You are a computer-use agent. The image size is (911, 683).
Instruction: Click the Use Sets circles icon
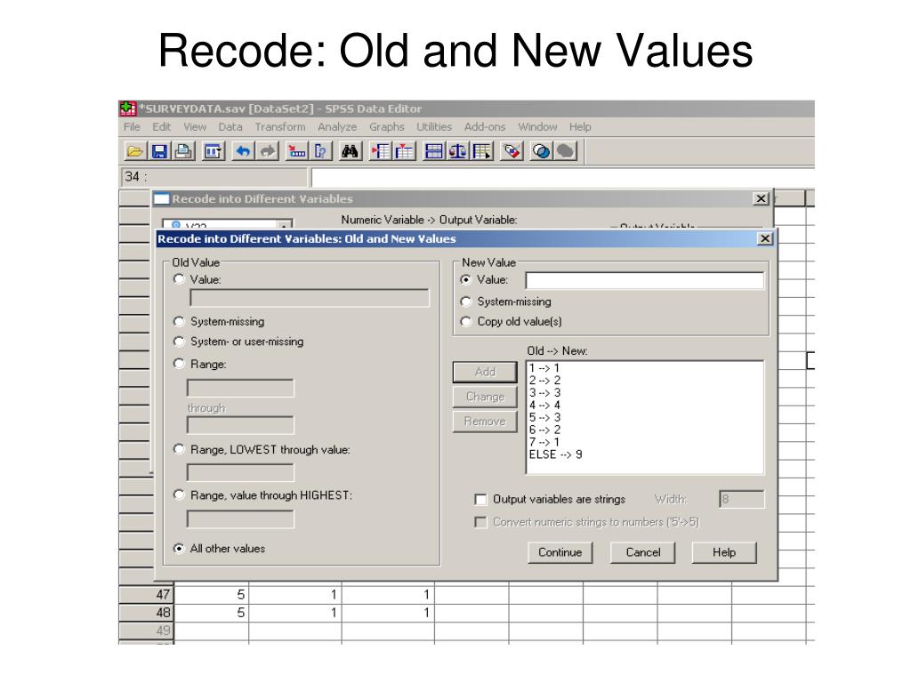point(542,151)
